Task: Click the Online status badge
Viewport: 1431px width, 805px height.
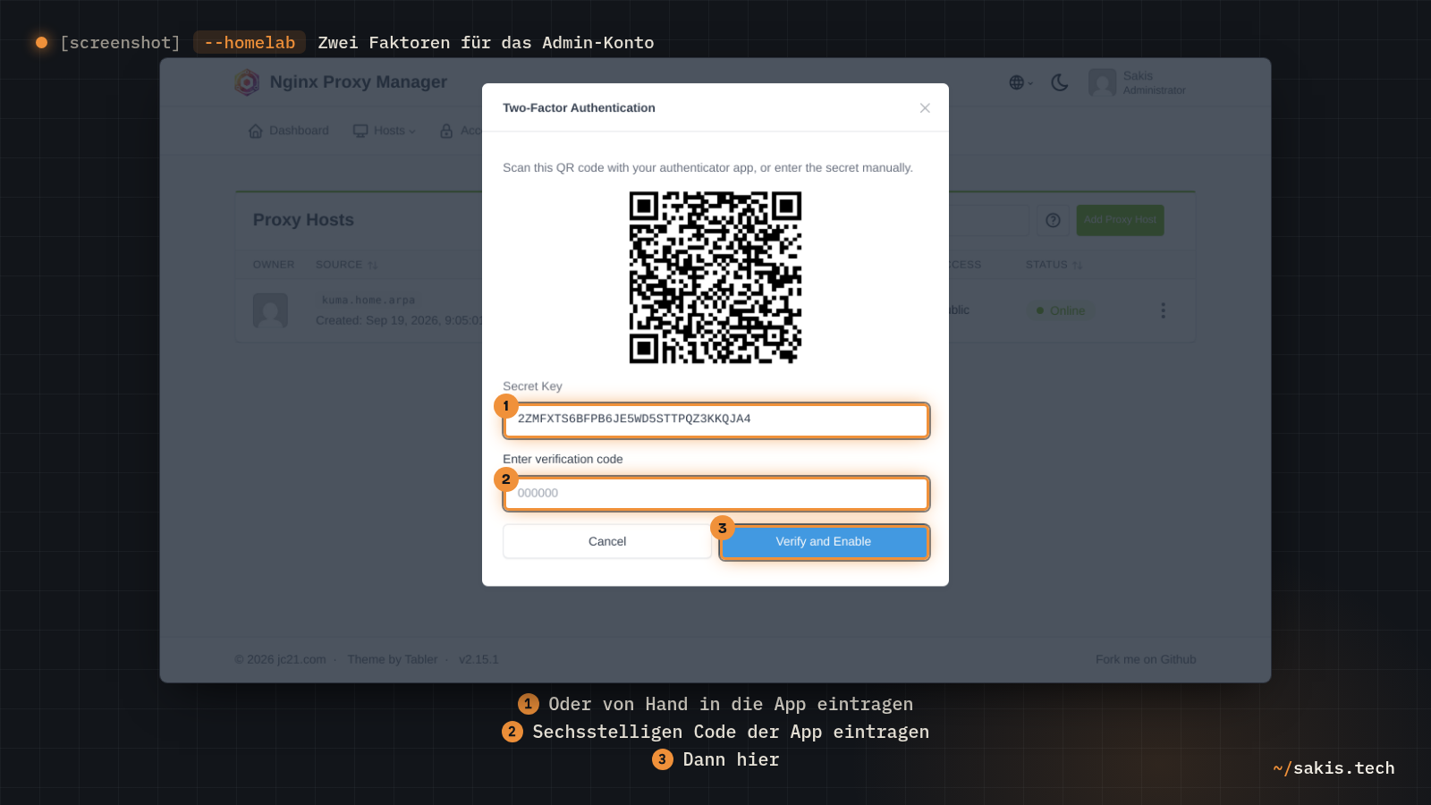Action: coord(1061,310)
